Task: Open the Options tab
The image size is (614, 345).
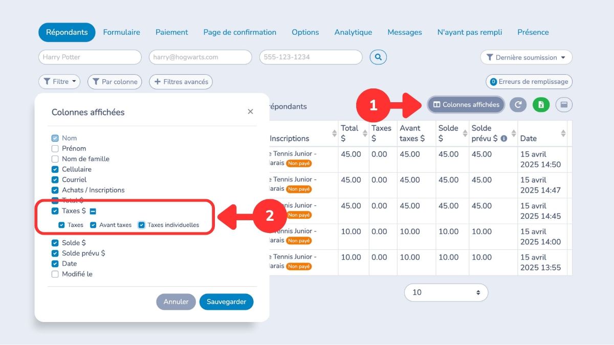Action: point(305,32)
